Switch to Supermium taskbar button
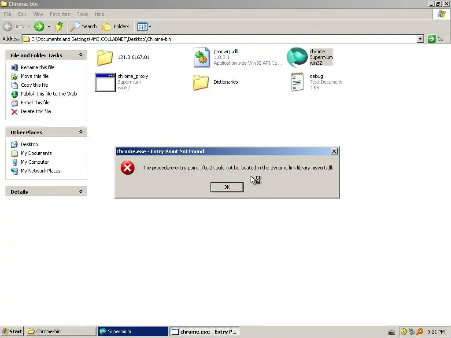Image resolution: width=451 pixels, height=338 pixels. point(133,331)
